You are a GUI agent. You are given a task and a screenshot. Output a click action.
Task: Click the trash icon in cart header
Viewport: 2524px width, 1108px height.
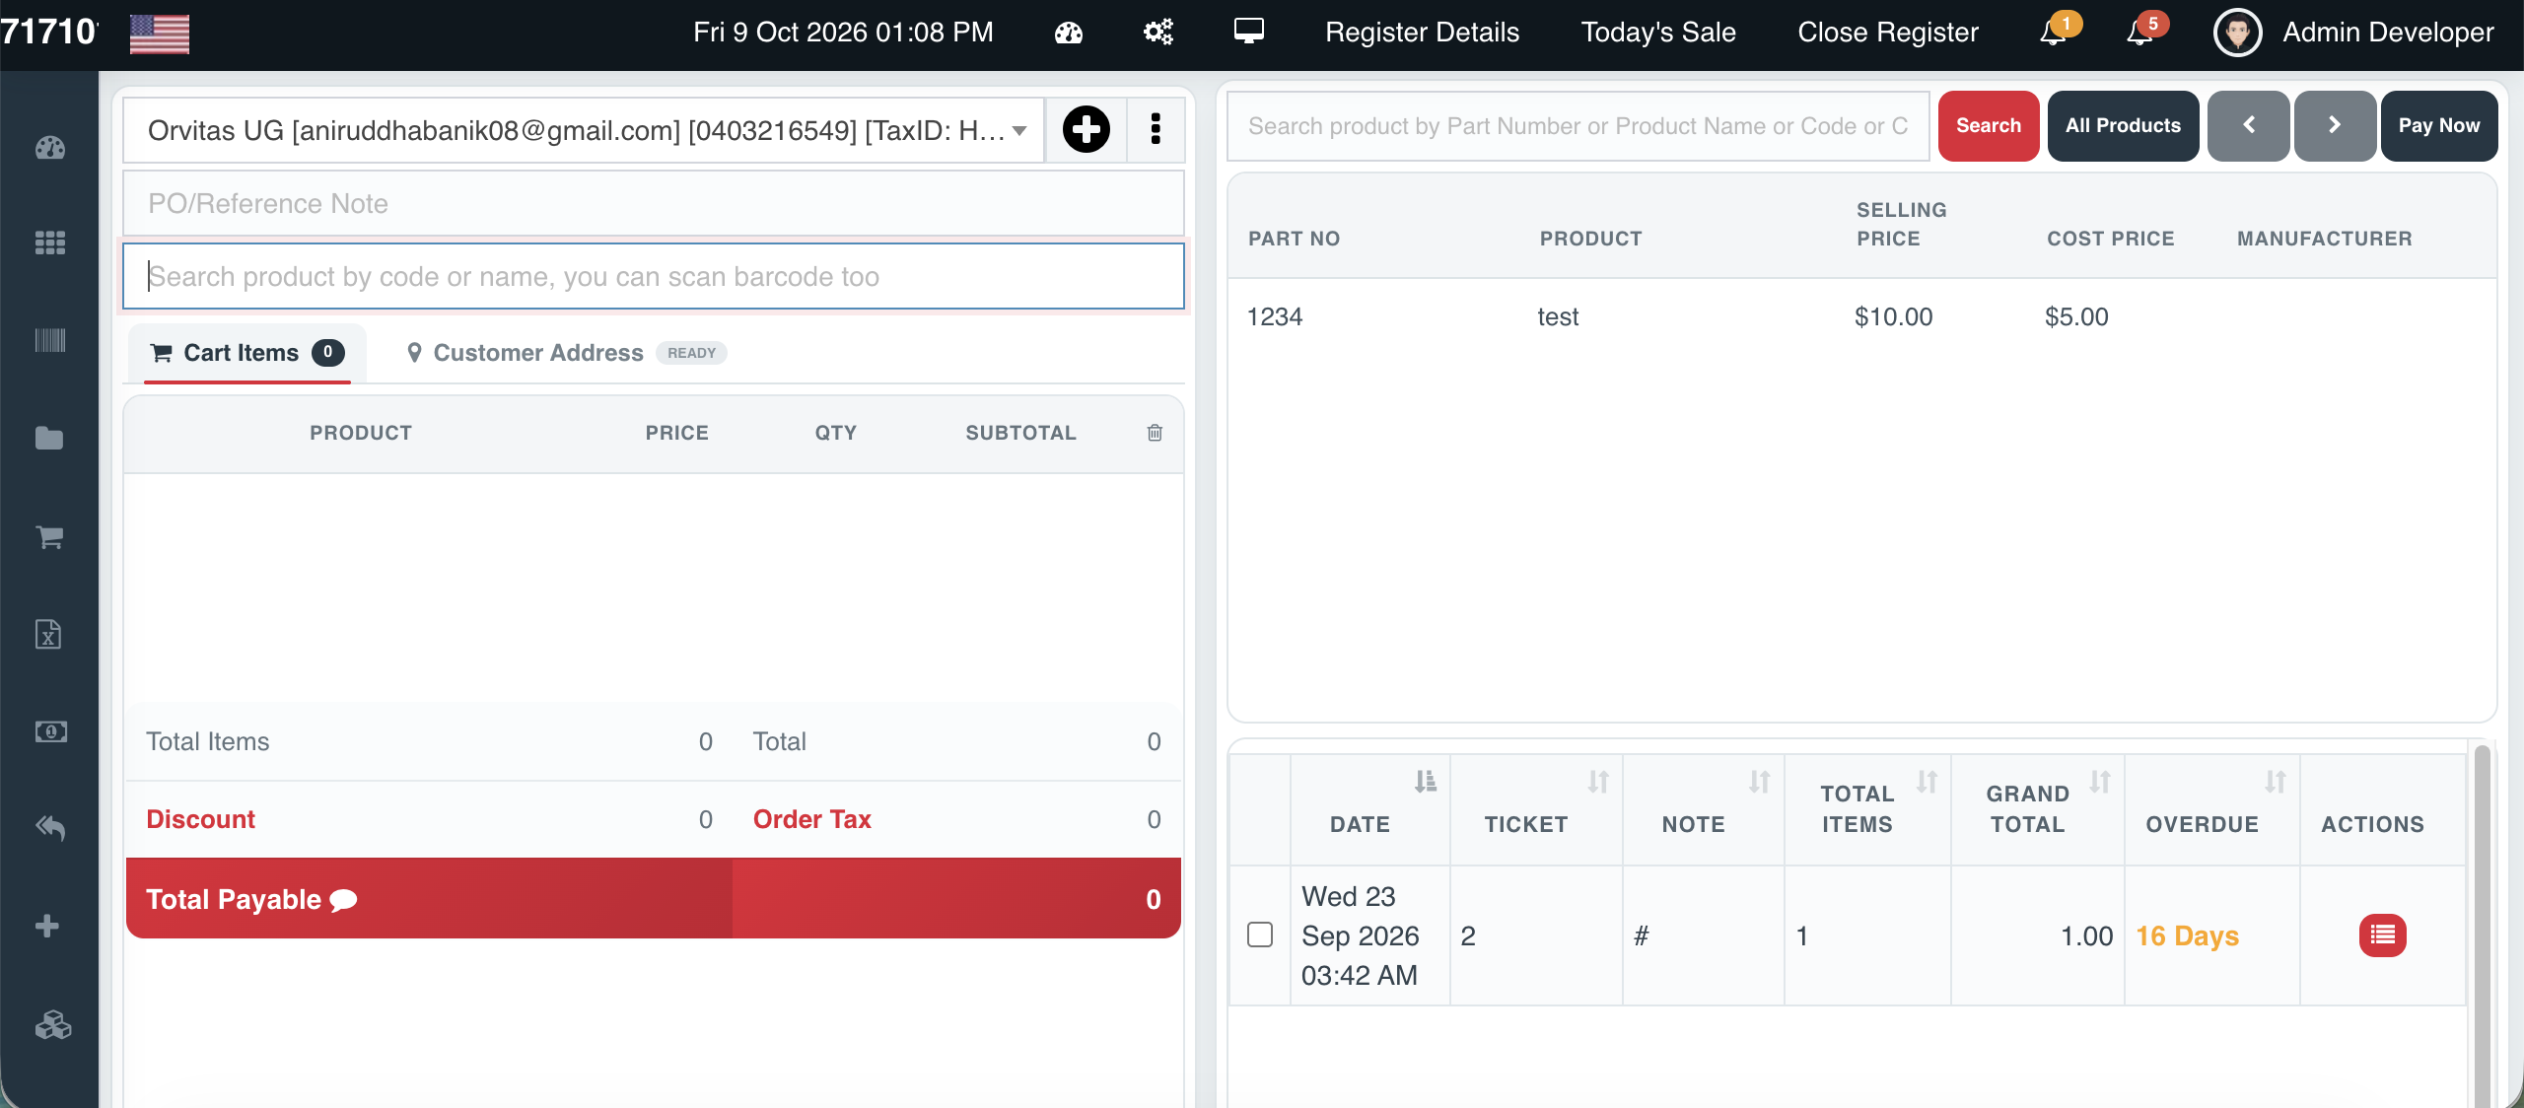(1155, 433)
